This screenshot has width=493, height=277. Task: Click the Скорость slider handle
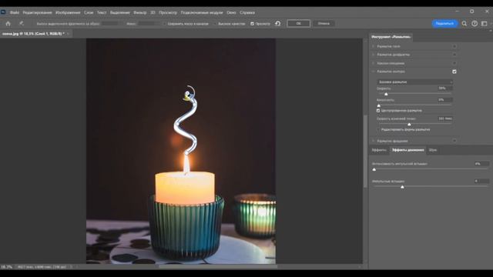(x=386, y=94)
